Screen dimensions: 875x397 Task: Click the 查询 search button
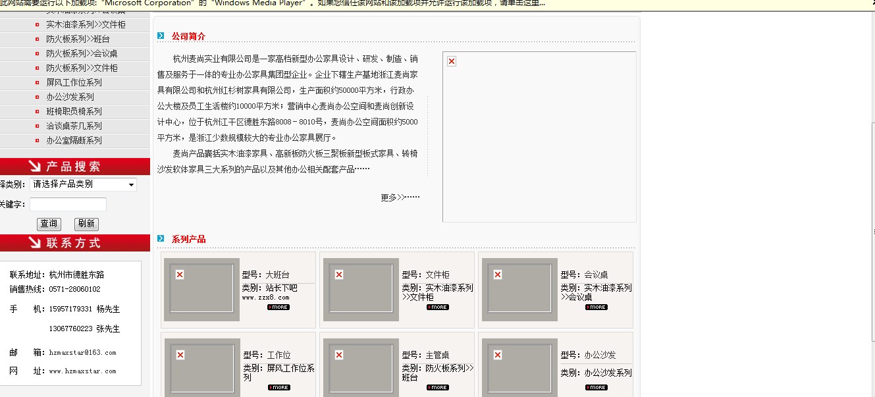click(x=49, y=224)
